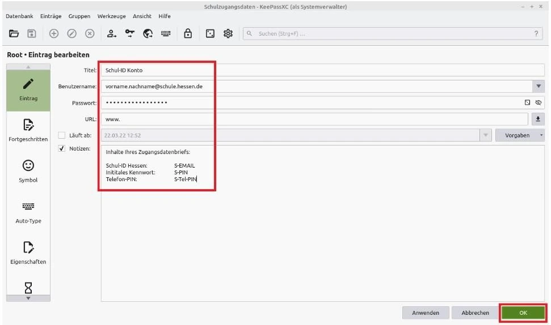
Task: Open Werkzeuge menu
Action: coord(111,16)
